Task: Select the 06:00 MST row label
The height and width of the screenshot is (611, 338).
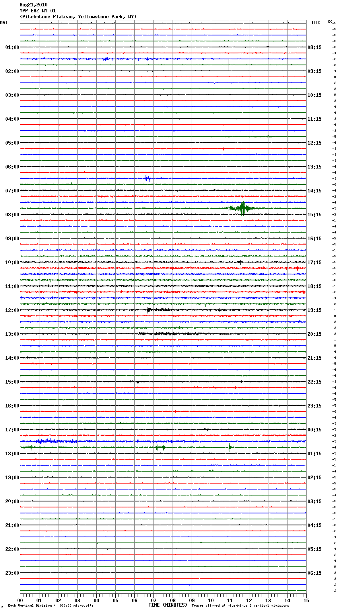Action: click(12, 167)
